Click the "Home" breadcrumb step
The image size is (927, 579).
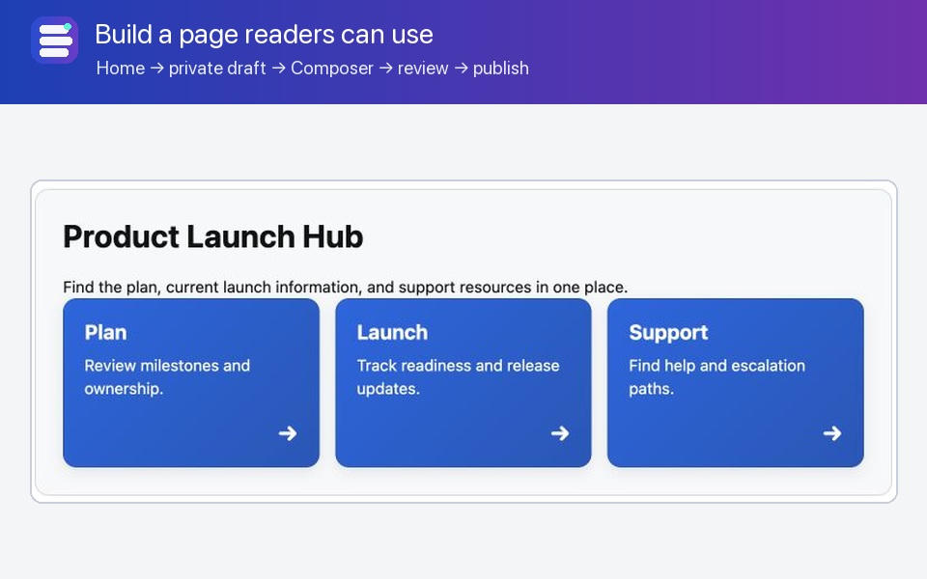pyautogui.click(x=121, y=68)
